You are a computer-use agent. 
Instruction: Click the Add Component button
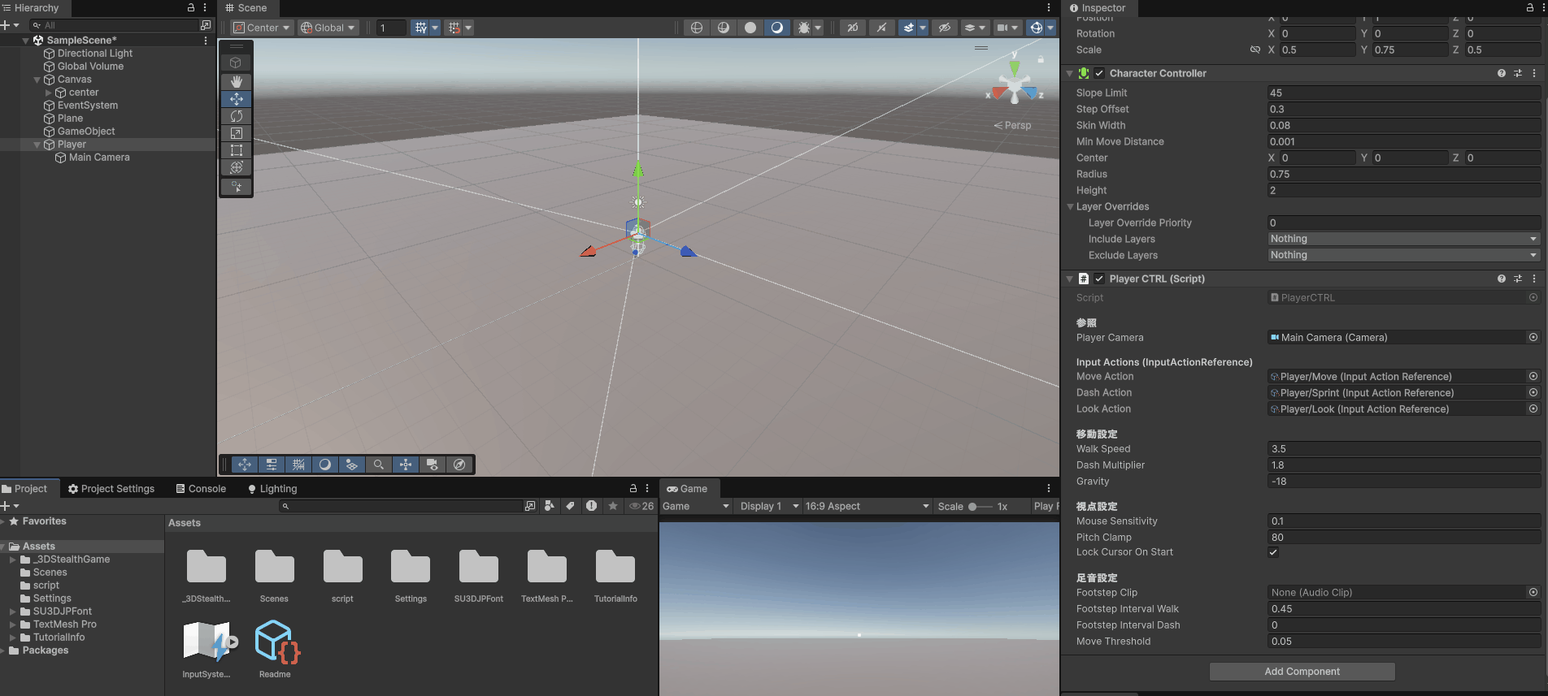(x=1302, y=672)
